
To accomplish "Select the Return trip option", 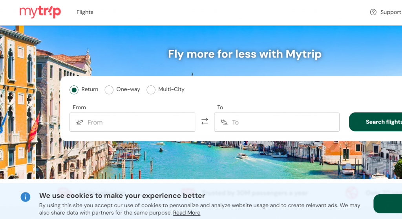I will 74,90.
